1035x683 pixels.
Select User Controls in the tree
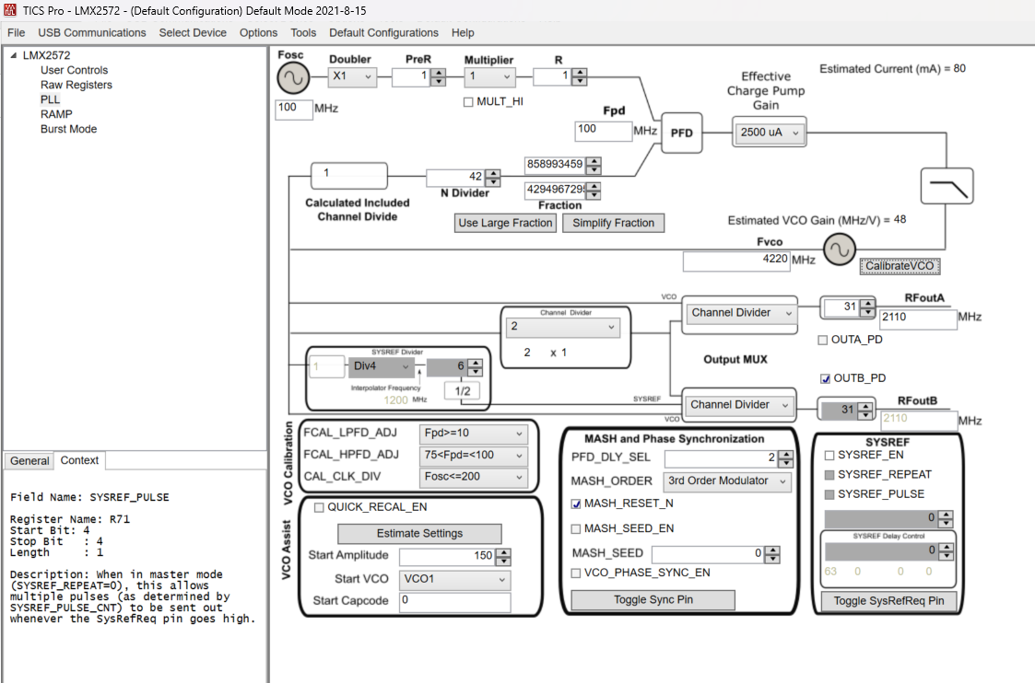(74, 71)
